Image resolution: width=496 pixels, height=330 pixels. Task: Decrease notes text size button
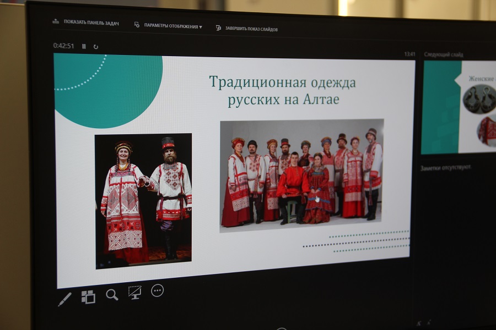coord(429,323)
